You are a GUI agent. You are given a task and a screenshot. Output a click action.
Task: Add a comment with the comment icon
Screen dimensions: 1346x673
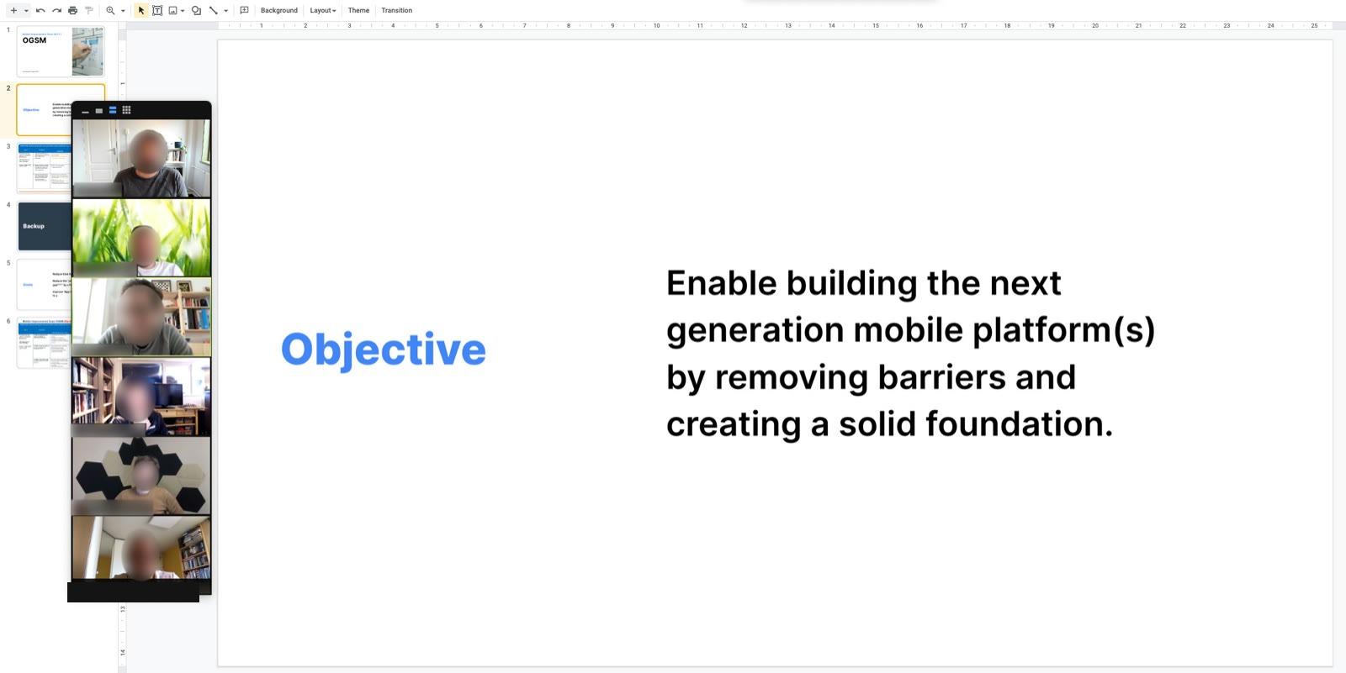(244, 10)
